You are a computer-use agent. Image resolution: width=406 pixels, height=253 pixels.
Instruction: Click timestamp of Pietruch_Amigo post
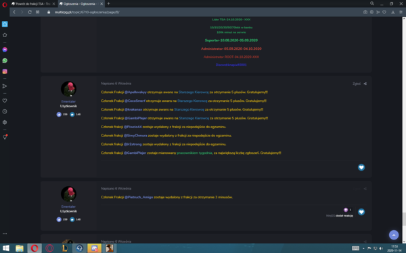point(116,189)
